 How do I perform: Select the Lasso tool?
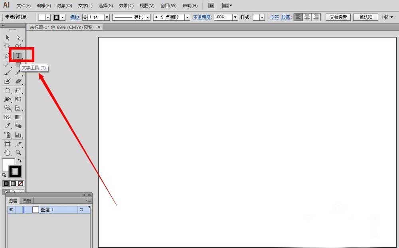(18, 46)
